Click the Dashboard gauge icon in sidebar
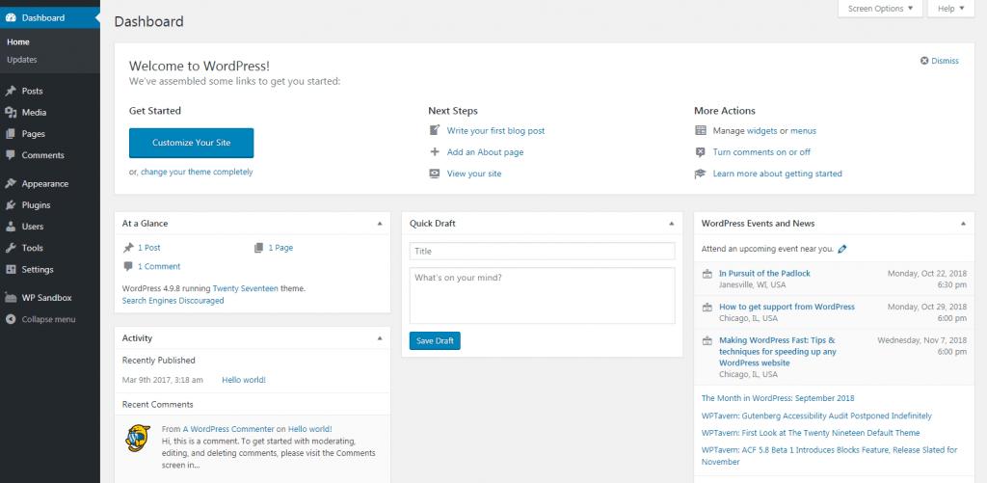The image size is (987, 483). tap(11, 17)
